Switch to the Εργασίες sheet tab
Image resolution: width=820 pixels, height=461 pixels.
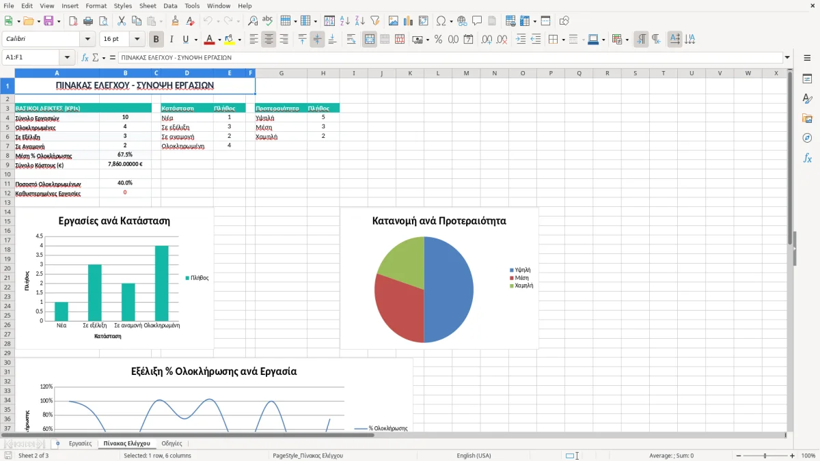pyautogui.click(x=80, y=443)
